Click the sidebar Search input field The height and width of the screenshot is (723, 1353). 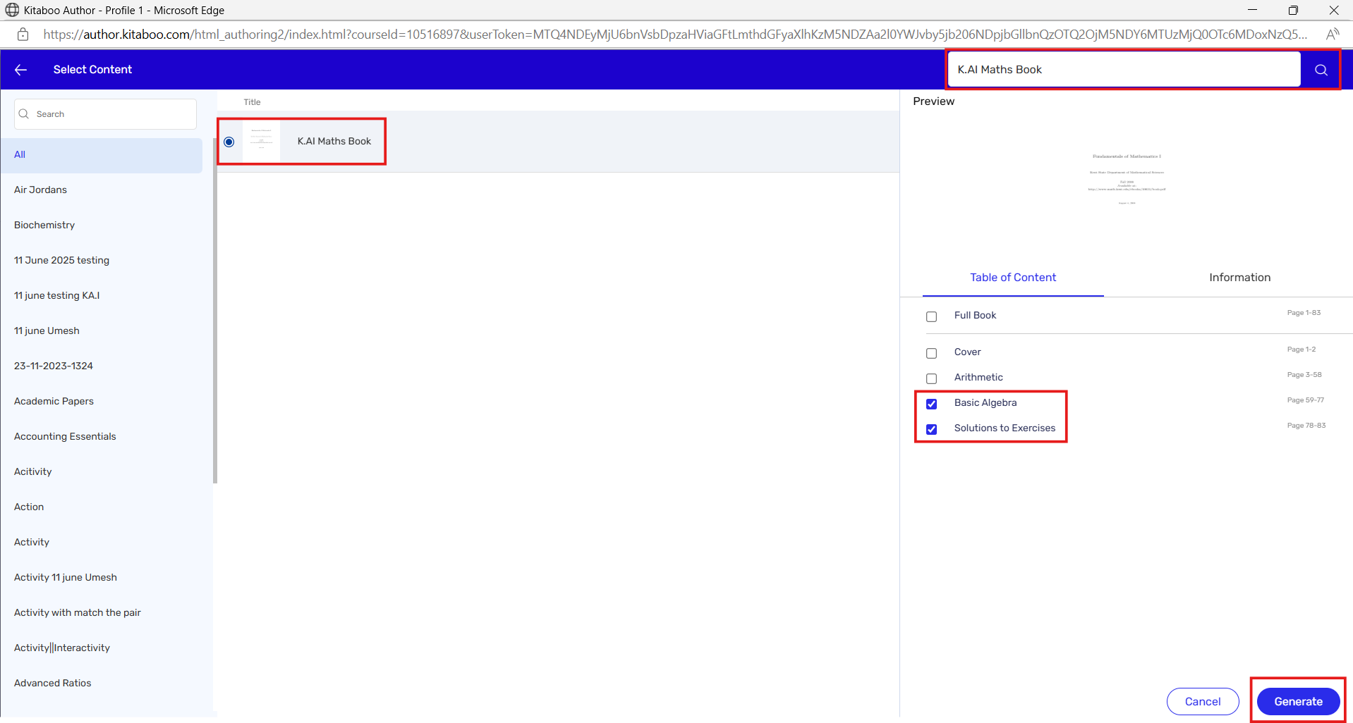click(x=105, y=113)
